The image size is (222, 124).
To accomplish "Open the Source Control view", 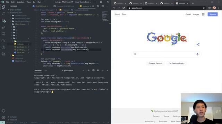I will pyautogui.click(x=3, y=21).
